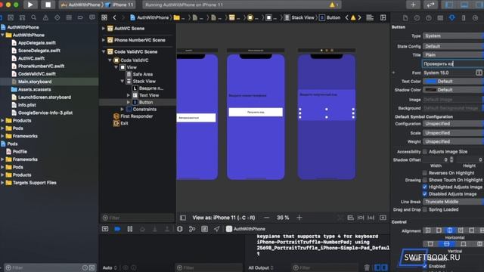The height and width of the screenshot is (272, 484).
Task: Expand the AuthVC Scene
Action: point(104,29)
